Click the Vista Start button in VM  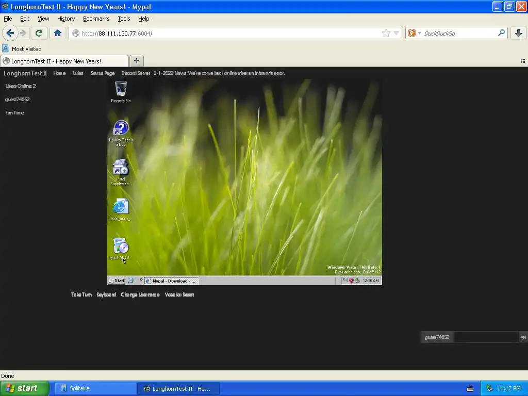[117, 280]
